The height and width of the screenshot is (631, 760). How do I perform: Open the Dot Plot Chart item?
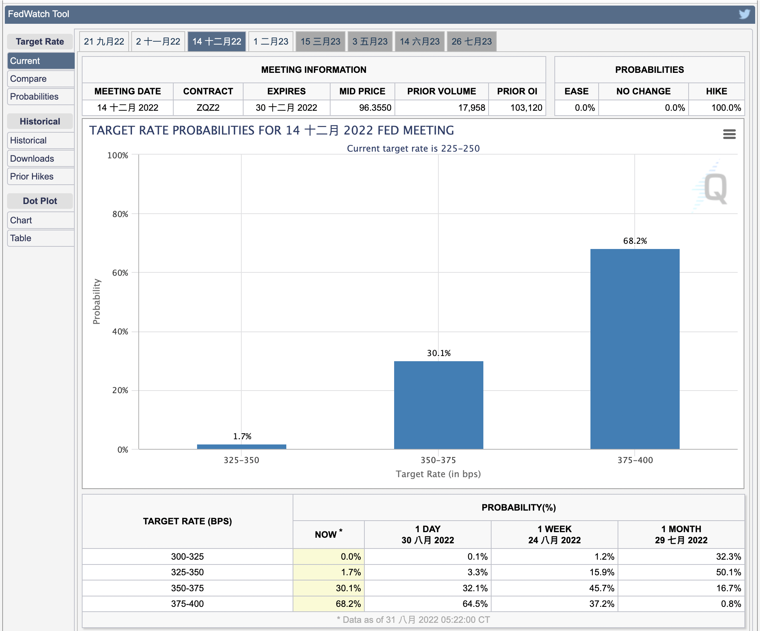41,220
